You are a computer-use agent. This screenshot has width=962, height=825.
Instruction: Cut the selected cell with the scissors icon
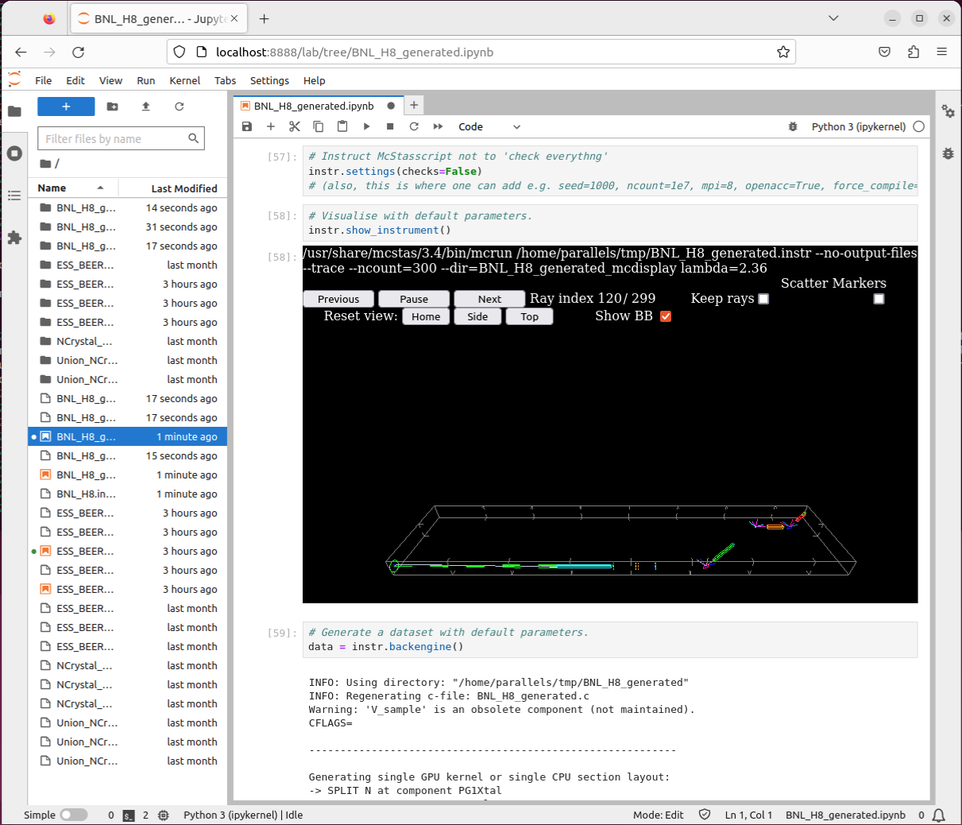point(295,126)
